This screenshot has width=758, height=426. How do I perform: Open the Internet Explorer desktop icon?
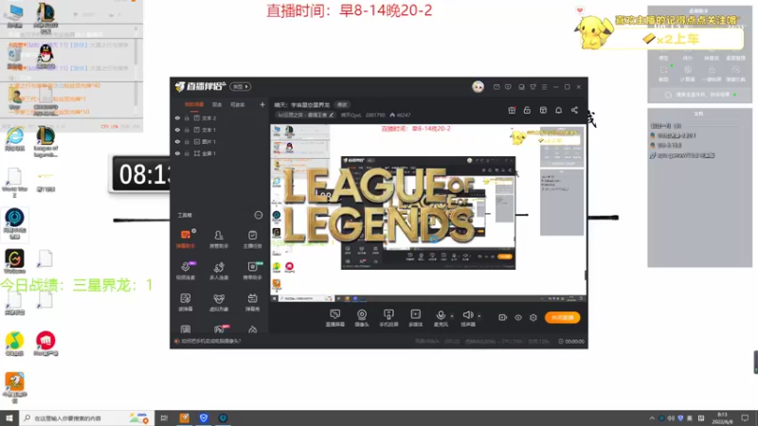pos(14,139)
